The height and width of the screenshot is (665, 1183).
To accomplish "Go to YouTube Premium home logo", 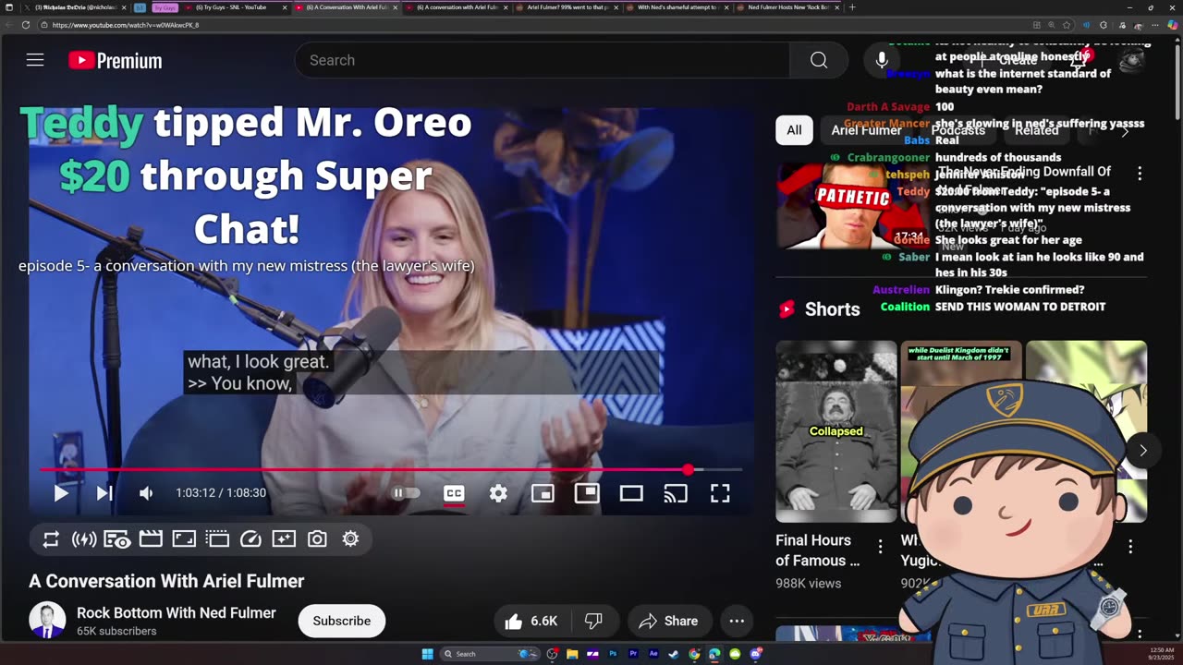I will click(116, 61).
